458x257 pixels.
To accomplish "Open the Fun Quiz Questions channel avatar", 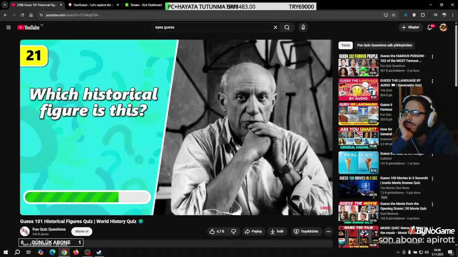I will 25,231.
